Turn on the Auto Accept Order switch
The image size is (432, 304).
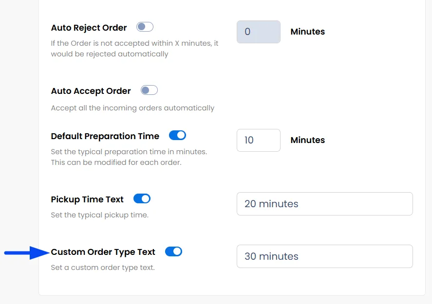149,90
